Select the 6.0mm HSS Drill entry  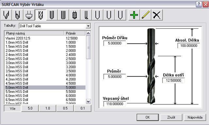45,96
